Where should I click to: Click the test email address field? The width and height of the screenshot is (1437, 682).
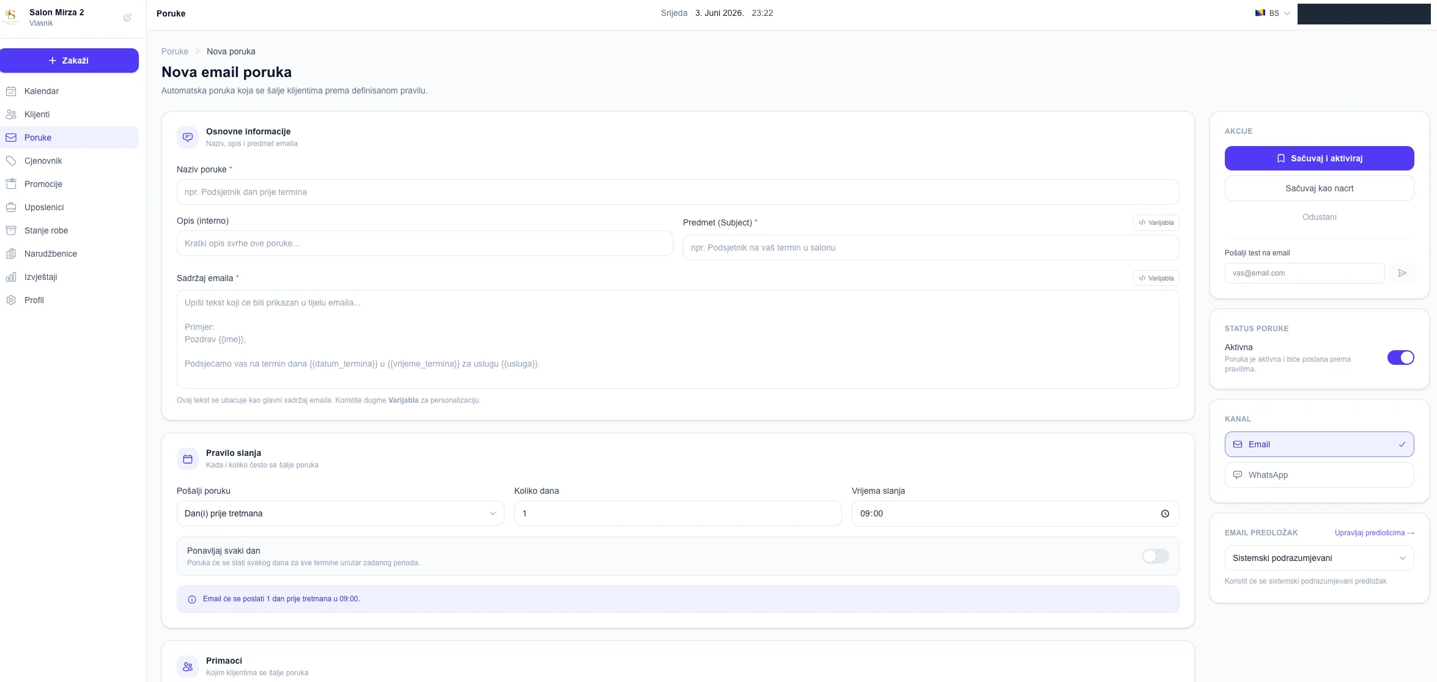pyautogui.click(x=1304, y=273)
